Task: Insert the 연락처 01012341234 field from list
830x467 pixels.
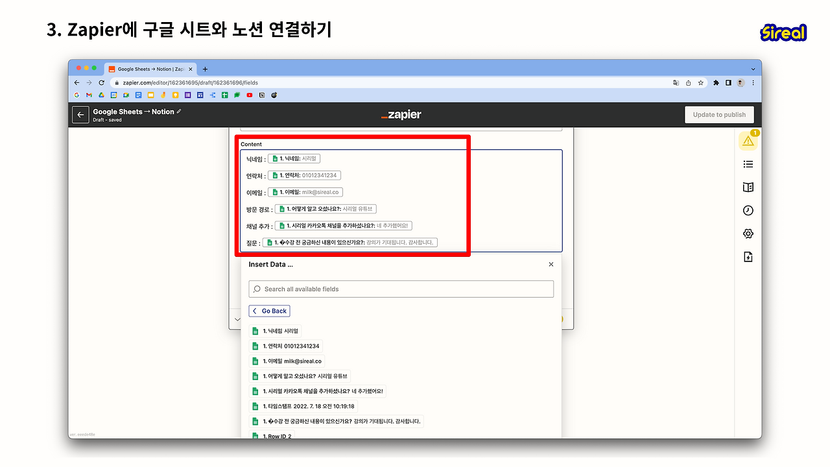Action: [285, 346]
